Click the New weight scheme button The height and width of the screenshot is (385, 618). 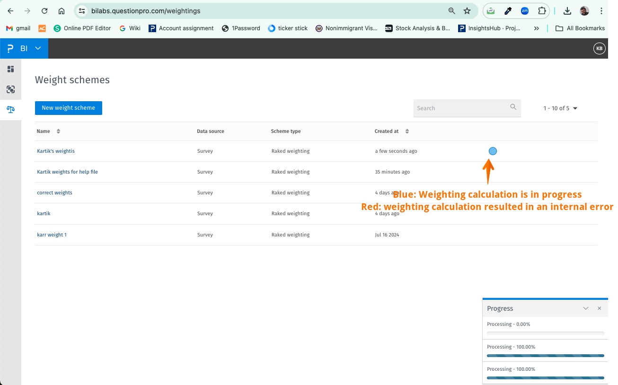tap(69, 108)
